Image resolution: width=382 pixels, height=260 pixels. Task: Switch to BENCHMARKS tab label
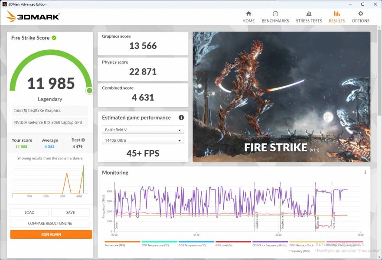point(275,21)
